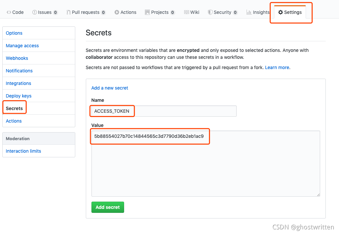Click the Wiki book icon
The width and height of the screenshot is (339, 234).
tap(186, 12)
